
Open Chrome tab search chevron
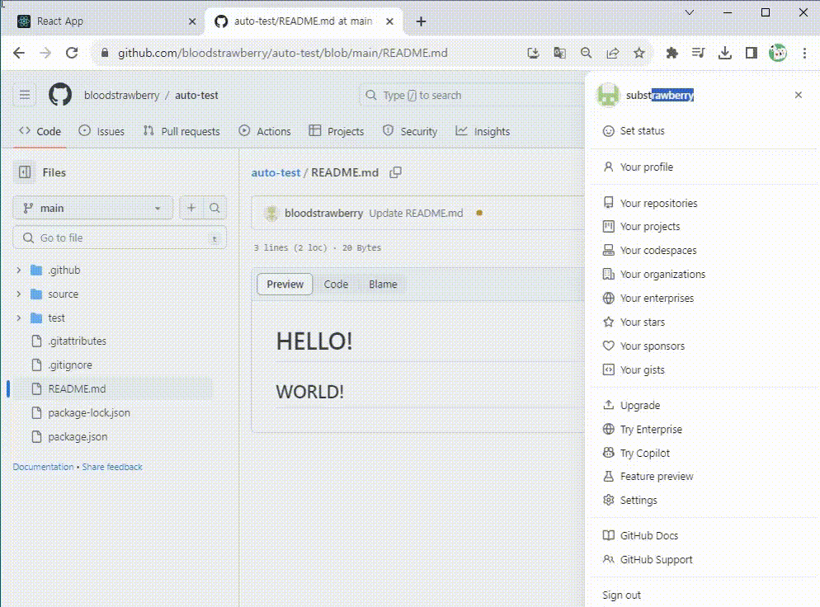pos(690,12)
